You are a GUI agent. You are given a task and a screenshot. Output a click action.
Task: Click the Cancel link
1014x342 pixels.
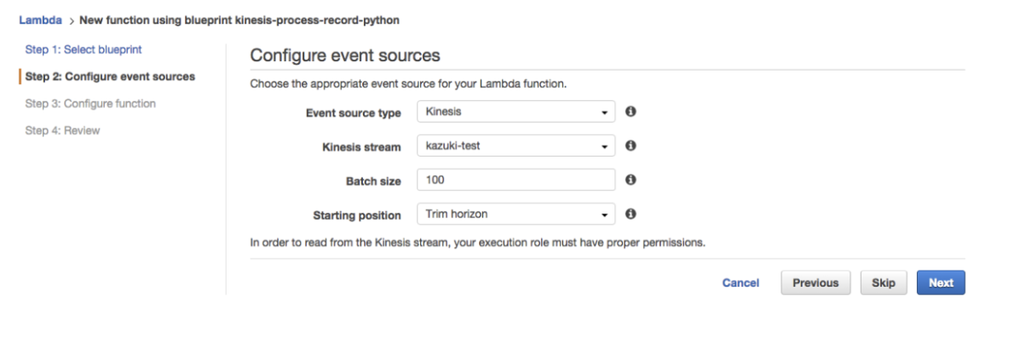740,283
